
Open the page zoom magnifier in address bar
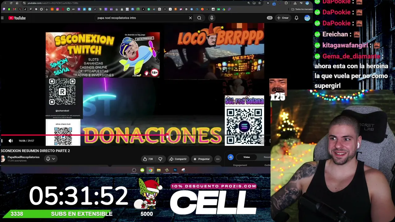pyautogui.click(x=249, y=3)
